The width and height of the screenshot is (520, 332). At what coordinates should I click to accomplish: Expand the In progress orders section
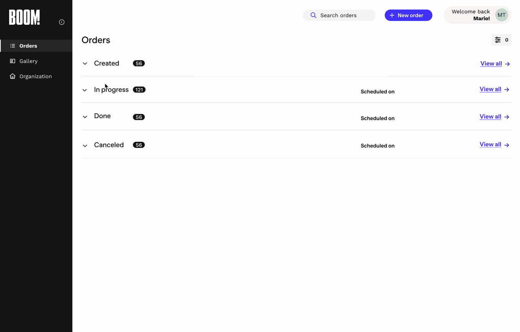click(85, 90)
